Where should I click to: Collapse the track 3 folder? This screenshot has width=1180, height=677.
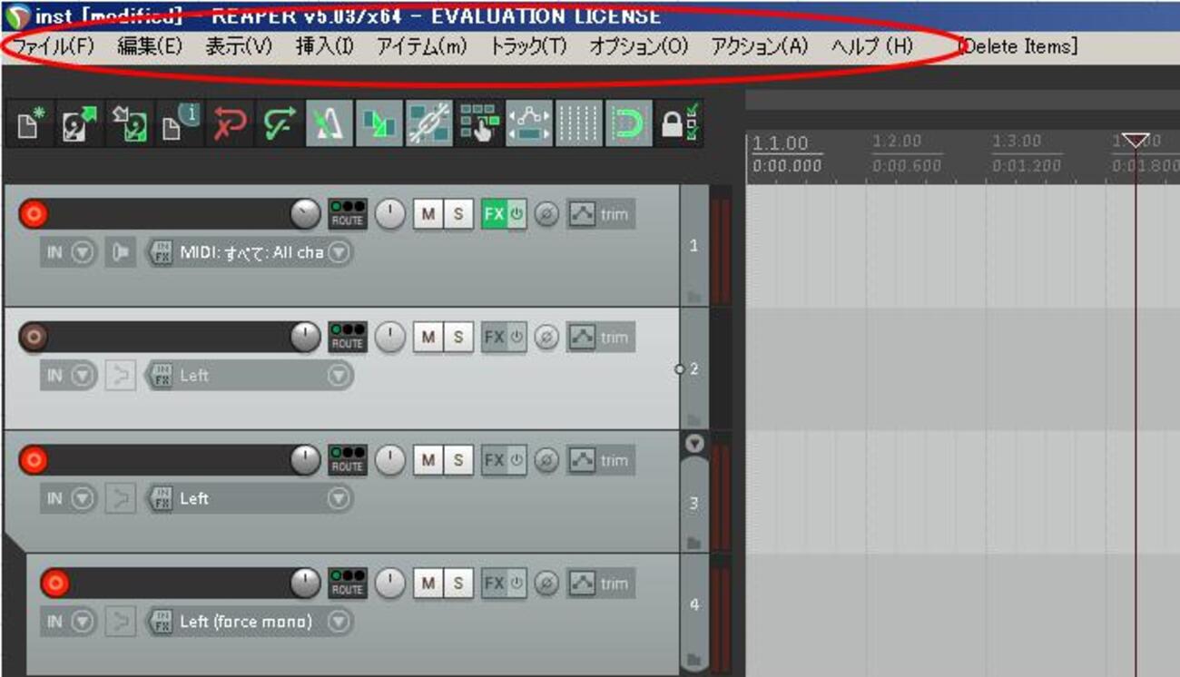[695, 444]
